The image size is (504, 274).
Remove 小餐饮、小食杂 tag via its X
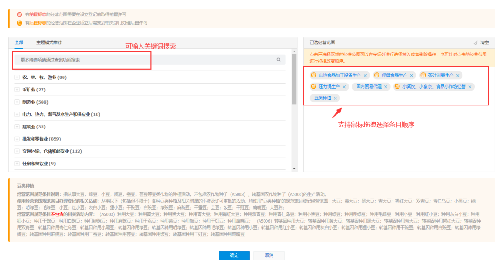470,87
